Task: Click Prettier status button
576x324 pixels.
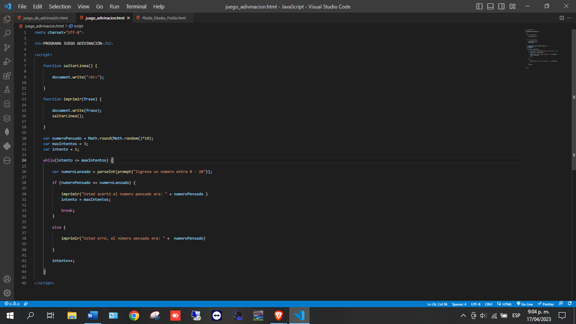Action: tap(546, 304)
